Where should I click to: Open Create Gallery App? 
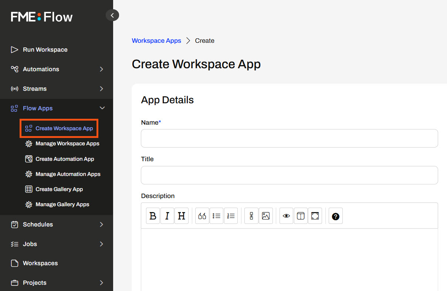[x=59, y=189]
